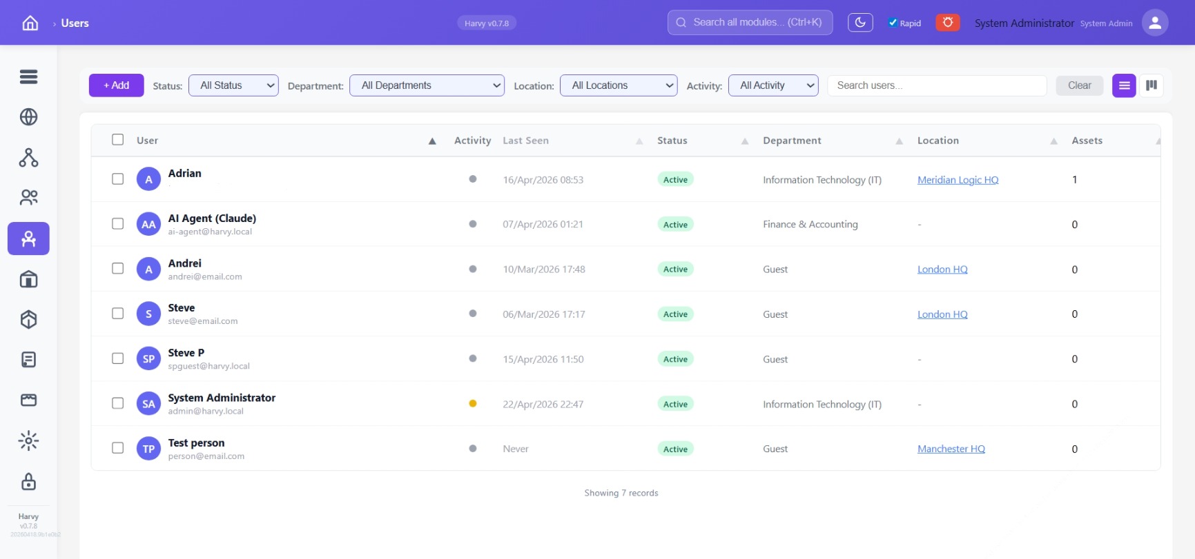The height and width of the screenshot is (559, 1195).
Task: Open the cube assets sidebar icon
Action: (x=28, y=319)
